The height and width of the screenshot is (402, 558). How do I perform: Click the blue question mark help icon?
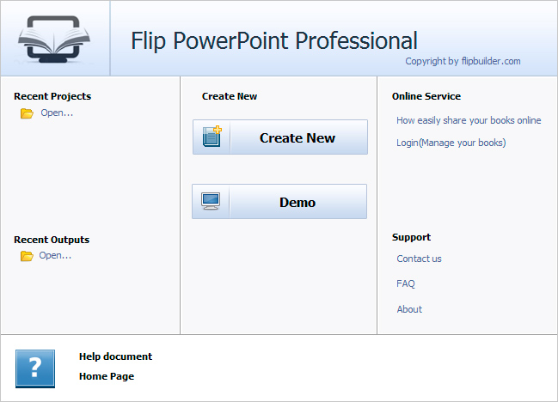pyautogui.click(x=34, y=368)
